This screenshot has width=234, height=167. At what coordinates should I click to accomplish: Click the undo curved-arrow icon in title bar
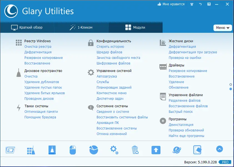[x=200, y=4]
